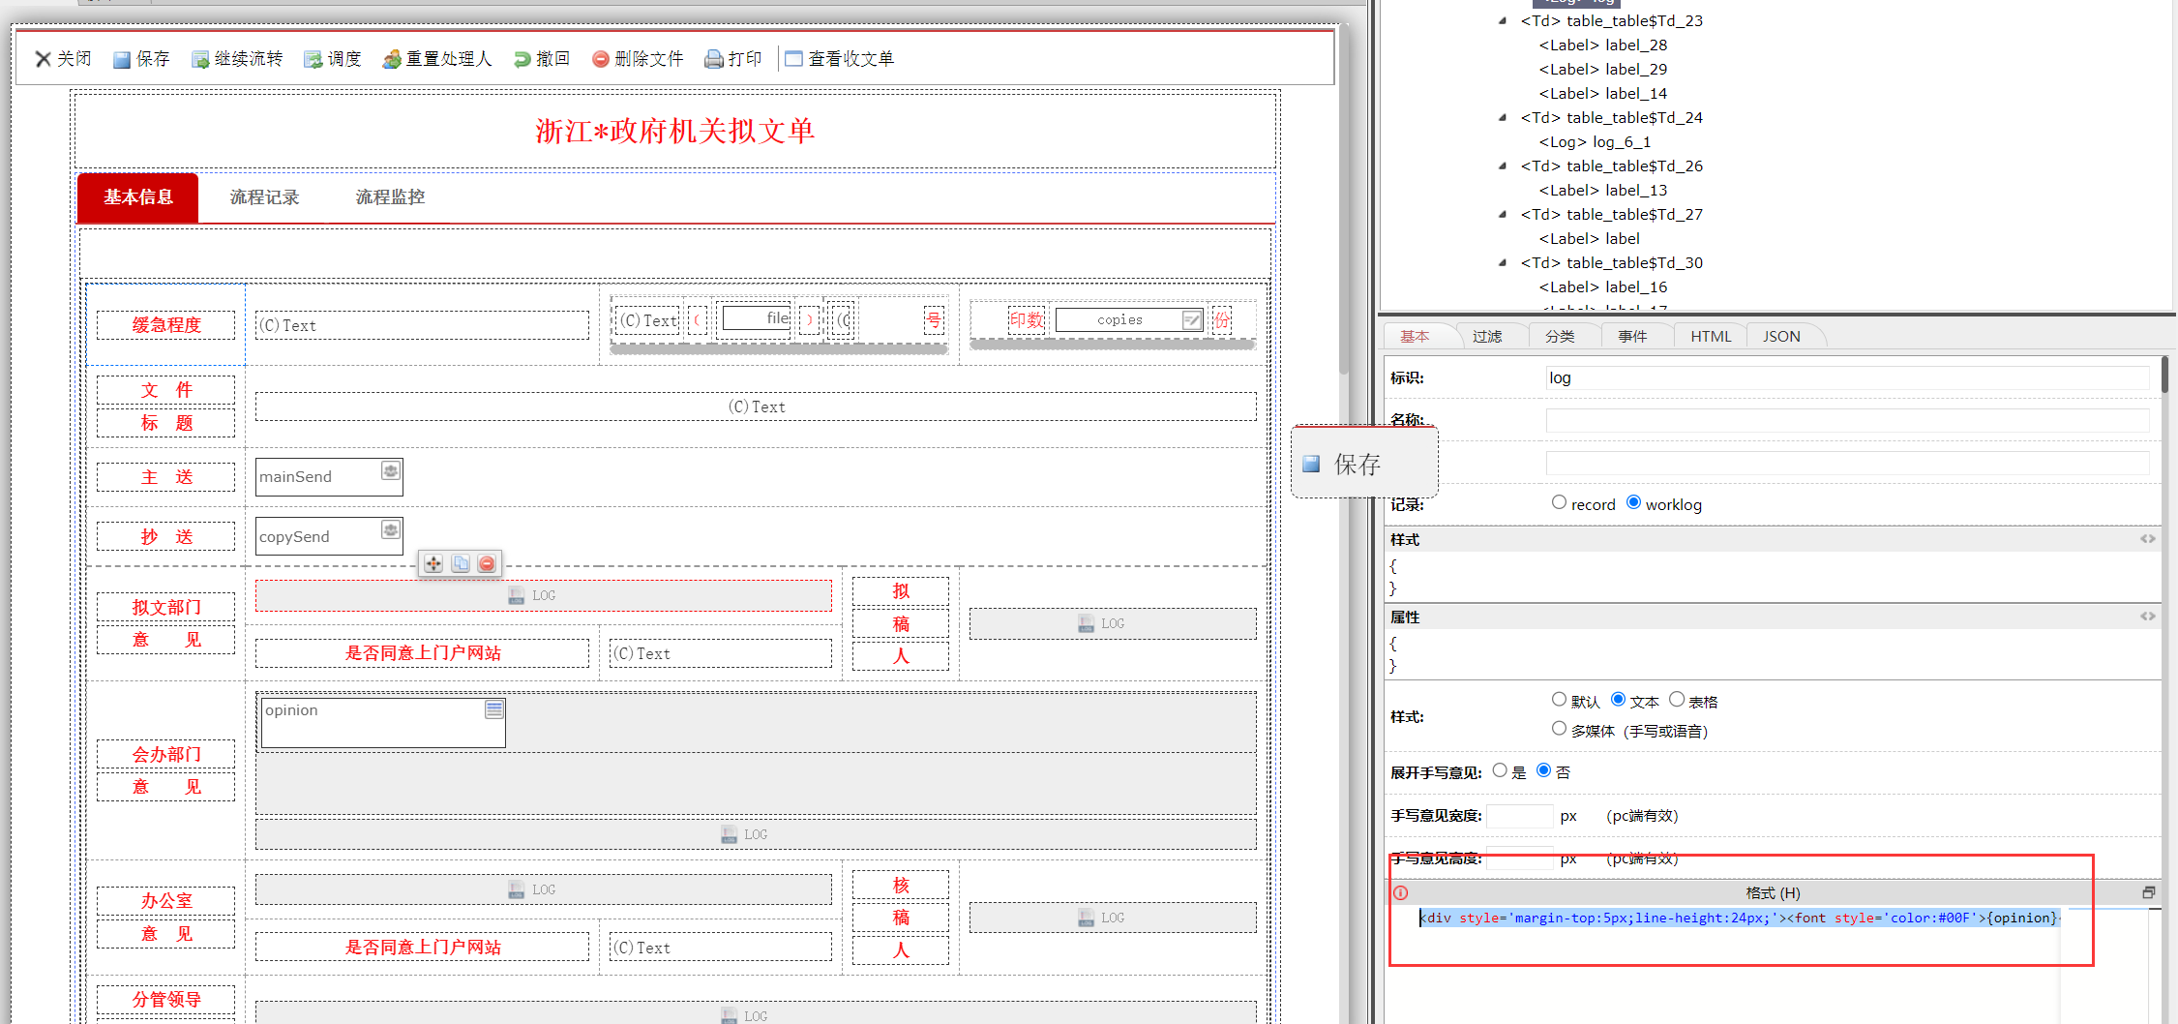Click the red info icon beside 格式 (H)
Screen dimensions: 2178x1024
[1400, 892]
